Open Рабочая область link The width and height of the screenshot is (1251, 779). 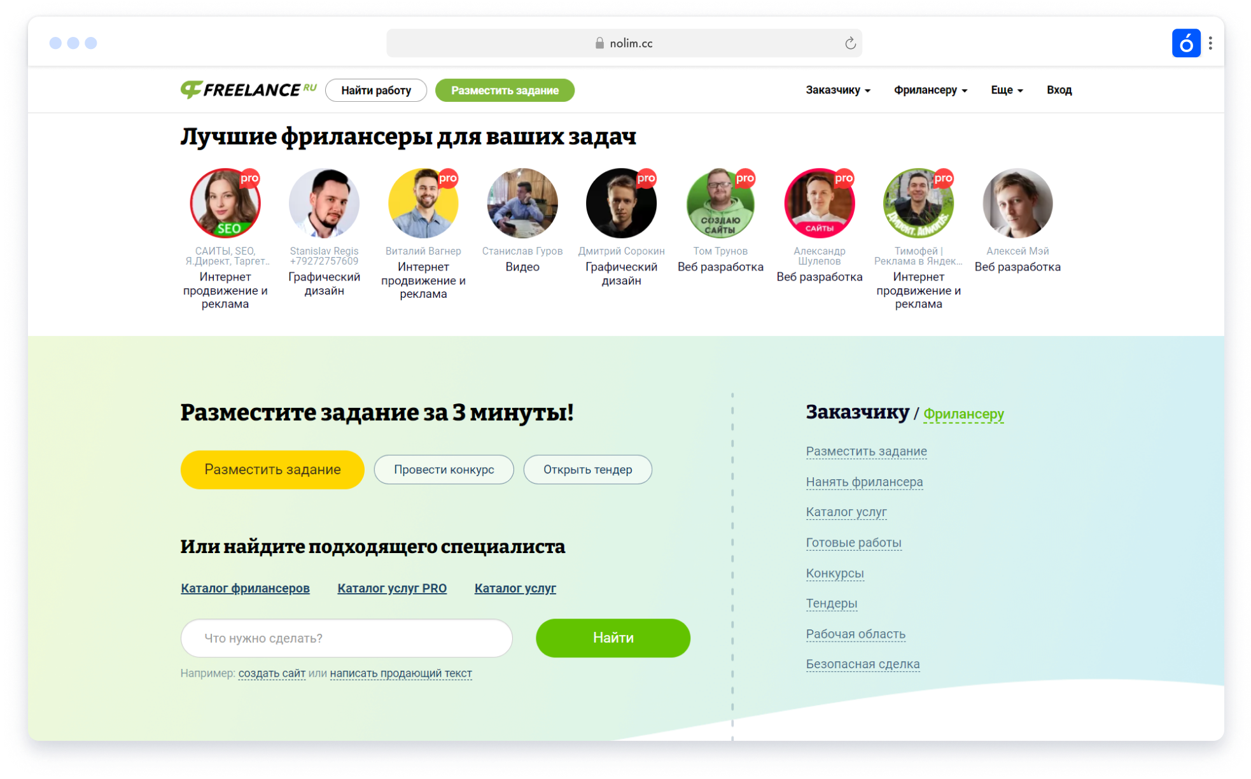855,634
